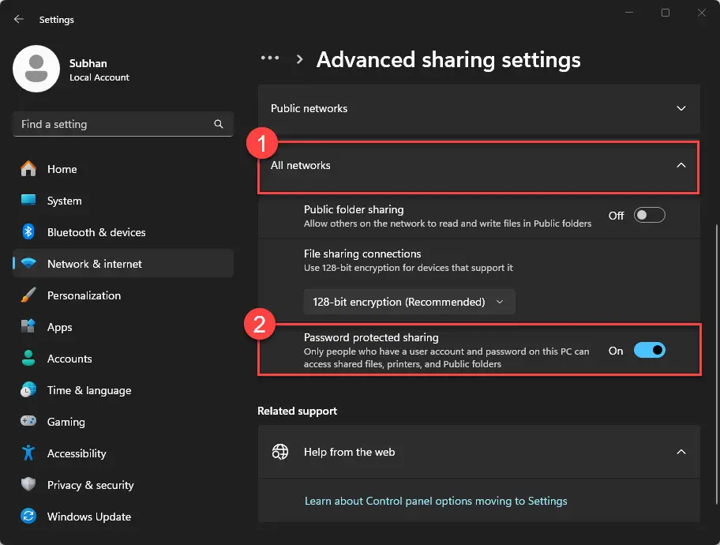Open the Gaming controller icon
720x545 pixels.
tap(28, 422)
